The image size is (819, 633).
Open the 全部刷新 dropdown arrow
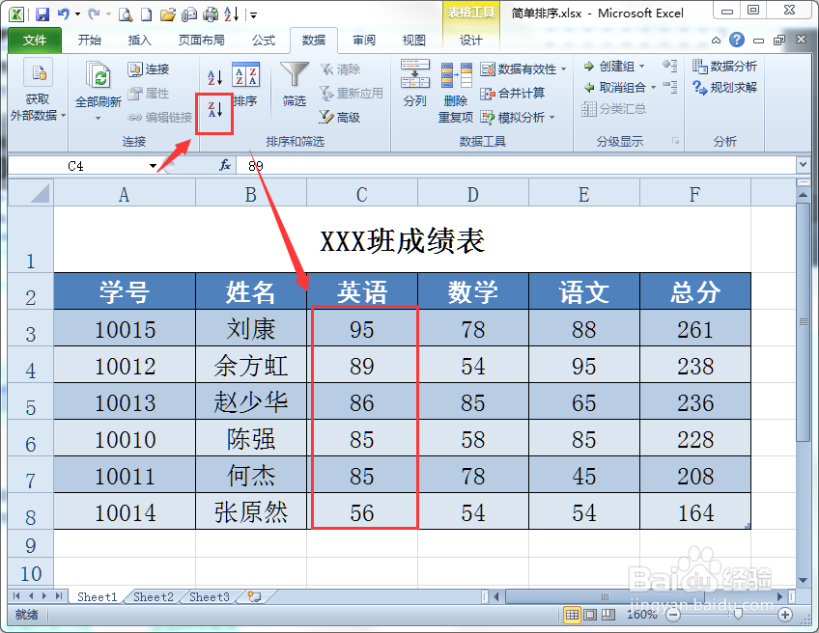[x=99, y=119]
